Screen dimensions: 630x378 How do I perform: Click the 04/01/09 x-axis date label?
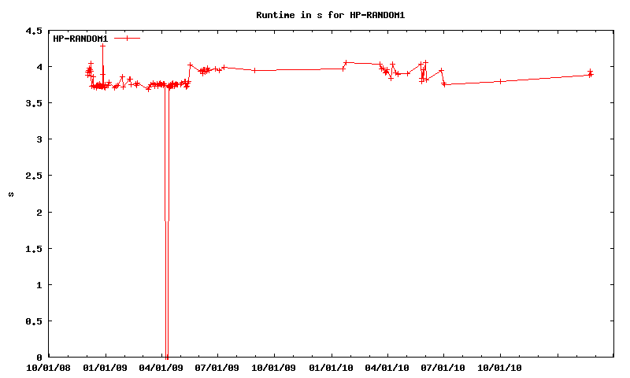tap(161, 366)
